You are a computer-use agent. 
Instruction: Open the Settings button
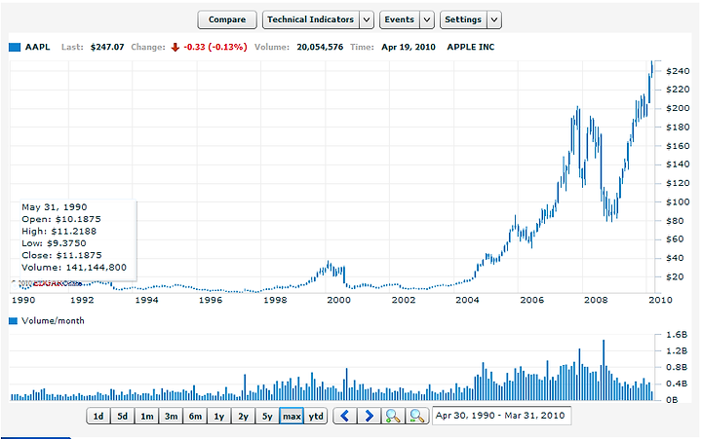point(463,19)
